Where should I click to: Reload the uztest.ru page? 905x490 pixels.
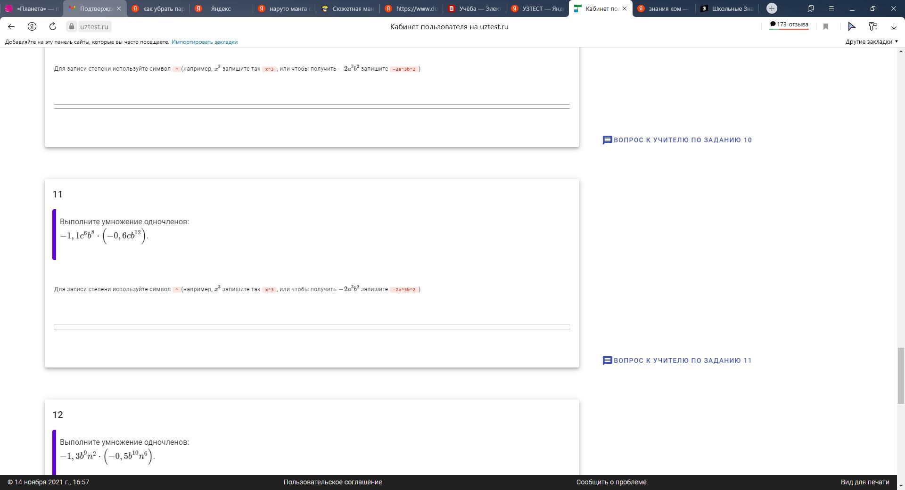[x=53, y=26]
